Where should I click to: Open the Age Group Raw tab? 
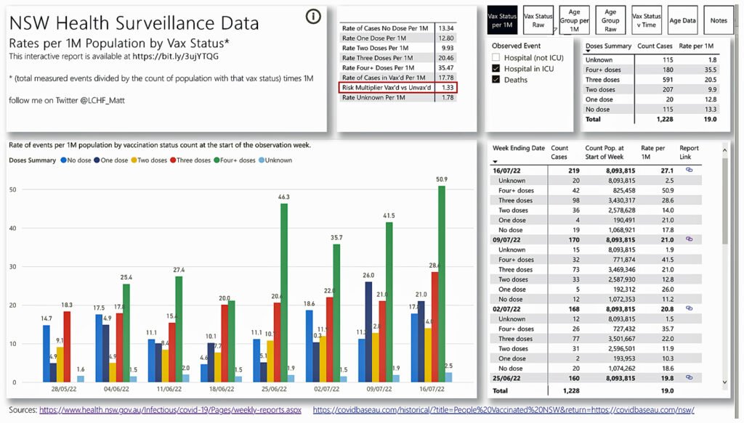point(610,20)
